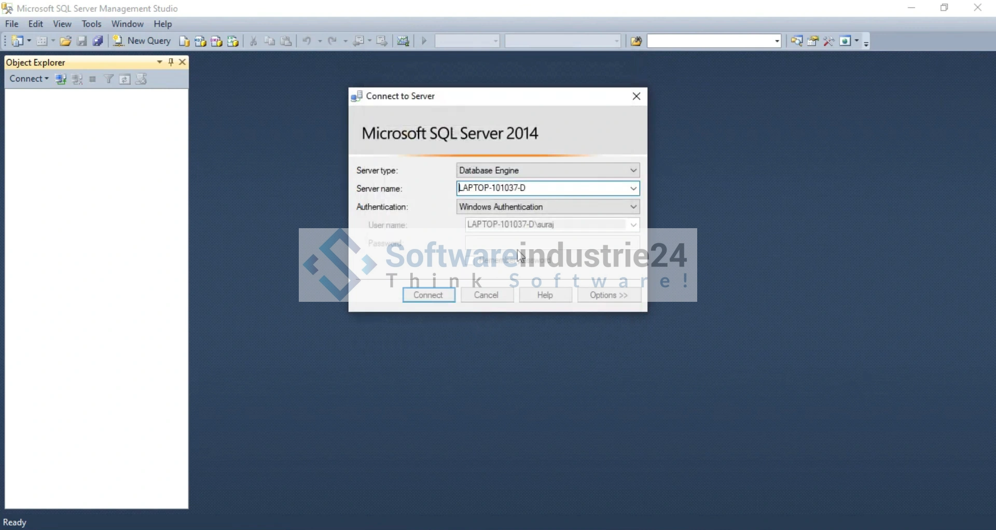Click the Filter funnel icon in Object Explorer
The width and height of the screenshot is (996, 530).
(109, 79)
